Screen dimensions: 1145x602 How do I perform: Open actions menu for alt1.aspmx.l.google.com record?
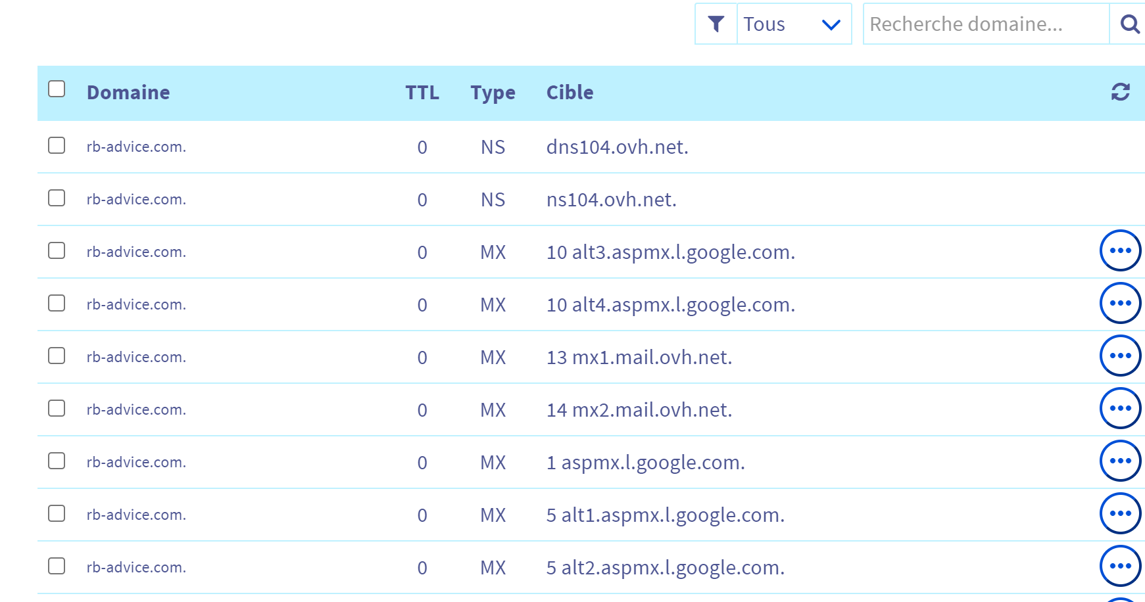pyautogui.click(x=1120, y=513)
